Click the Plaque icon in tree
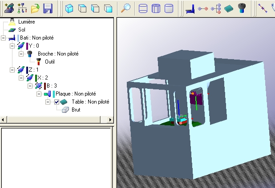275x188 pixels. click(x=47, y=94)
